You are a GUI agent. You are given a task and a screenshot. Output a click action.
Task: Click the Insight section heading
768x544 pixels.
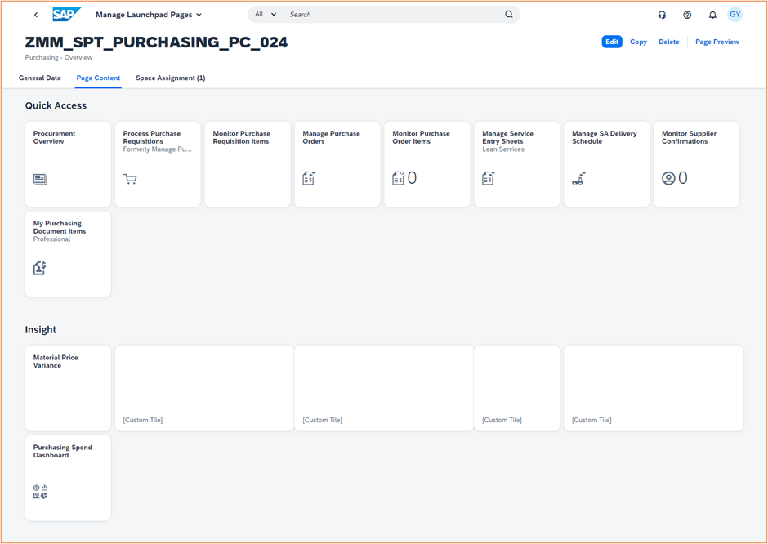point(41,329)
